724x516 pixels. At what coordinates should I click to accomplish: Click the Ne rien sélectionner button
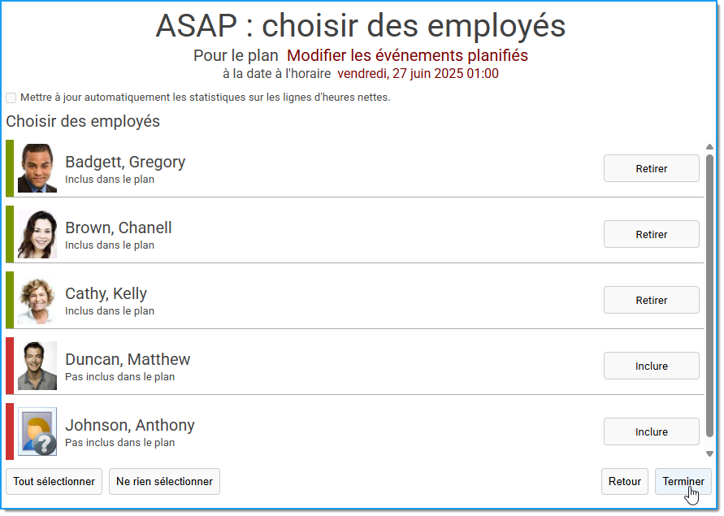pyautogui.click(x=164, y=481)
